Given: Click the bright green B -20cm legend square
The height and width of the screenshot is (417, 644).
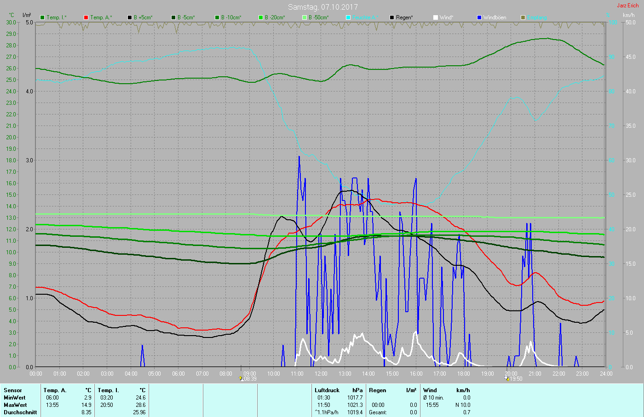Looking at the screenshot, I should tap(261, 17).
